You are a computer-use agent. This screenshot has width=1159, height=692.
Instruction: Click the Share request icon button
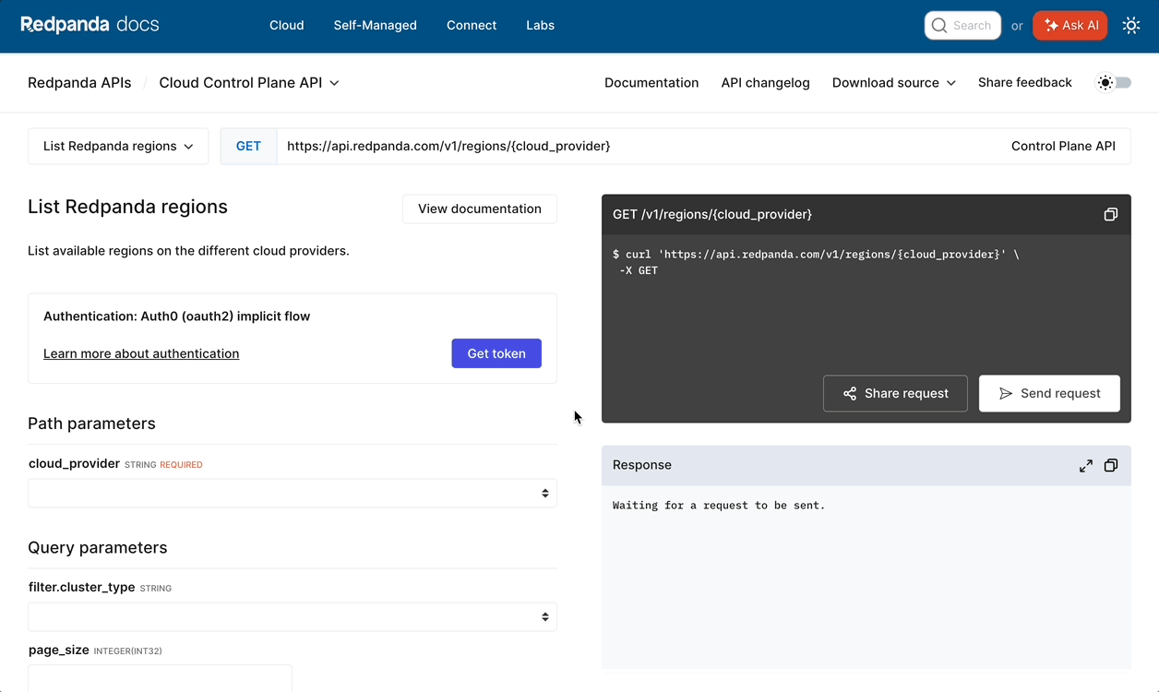point(894,393)
